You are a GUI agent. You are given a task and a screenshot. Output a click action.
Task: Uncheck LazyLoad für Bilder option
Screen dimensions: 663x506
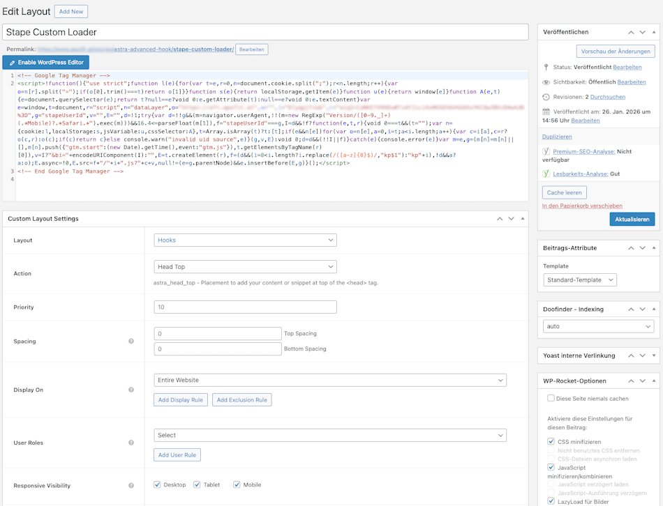tap(551, 501)
